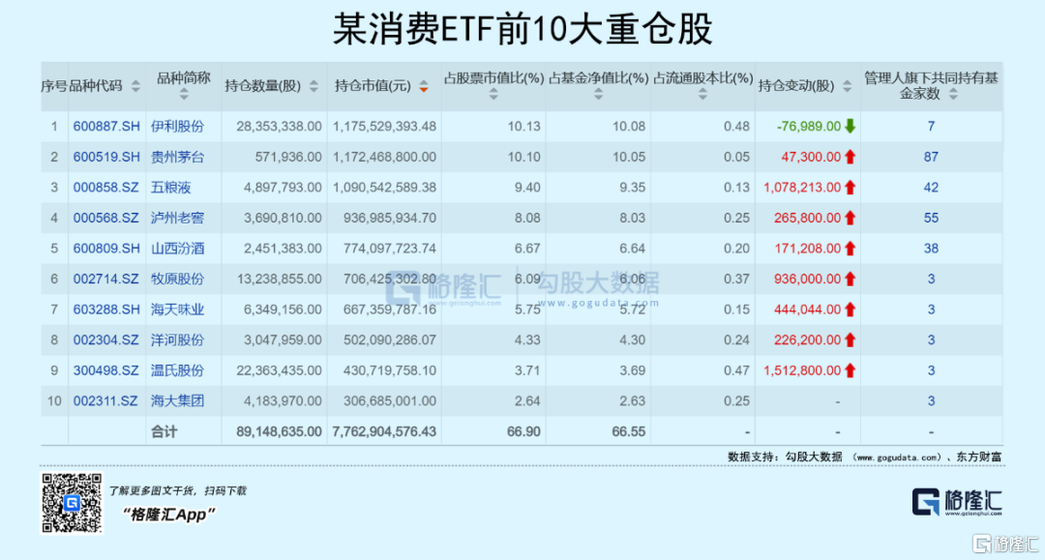Open stock code 300498.SZ
The height and width of the screenshot is (560, 1045).
pyautogui.click(x=106, y=370)
